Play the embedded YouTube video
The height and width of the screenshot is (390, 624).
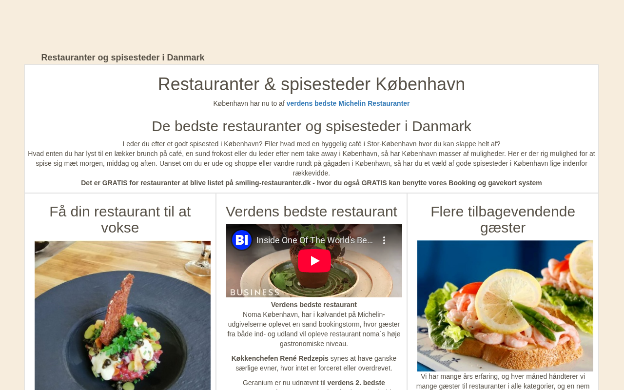click(x=314, y=261)
